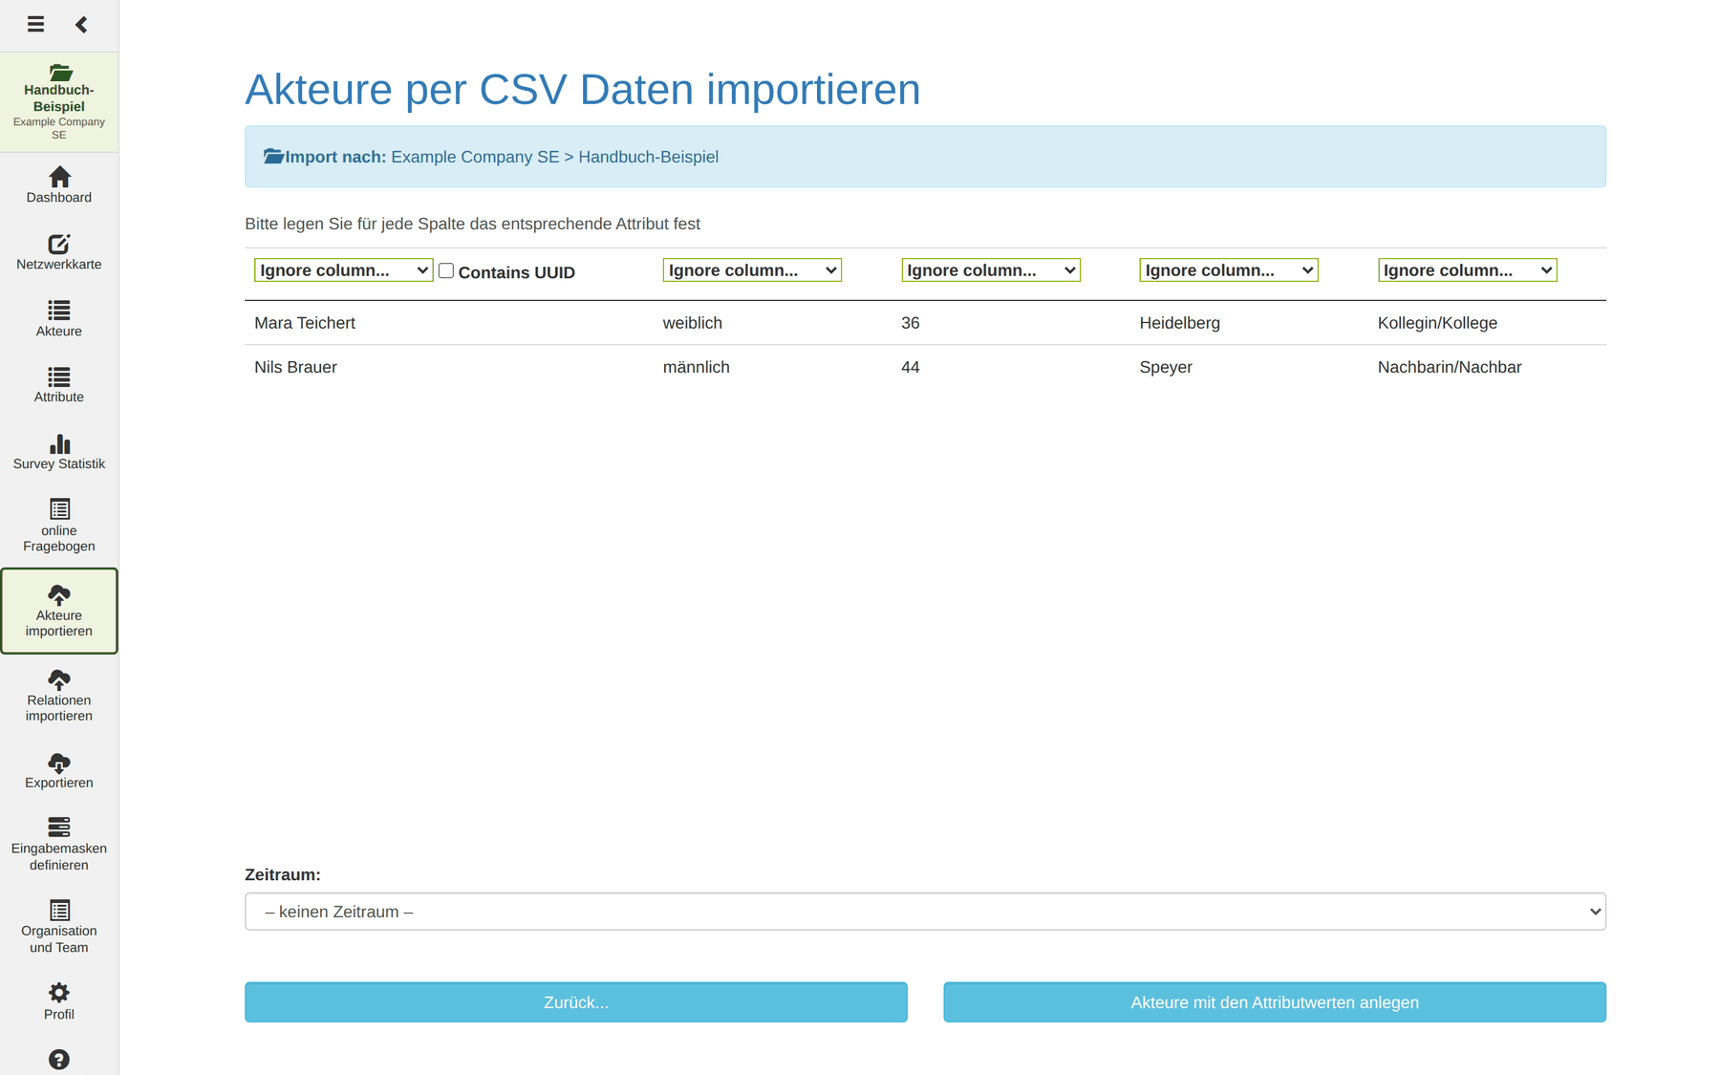Click the Nachbarin/Nachbar cell
Screen dimensions: 1720x1075
[1450, 367]
